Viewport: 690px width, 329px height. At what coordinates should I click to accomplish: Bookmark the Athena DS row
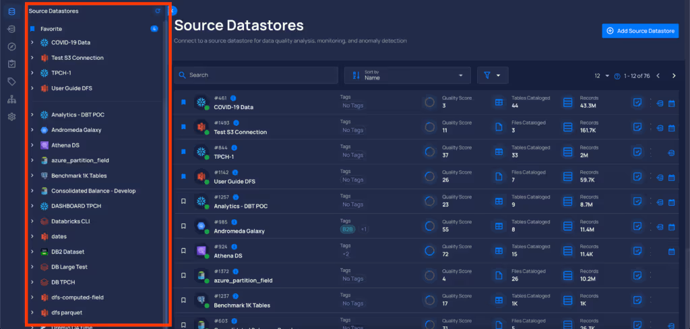pos(183,251)
